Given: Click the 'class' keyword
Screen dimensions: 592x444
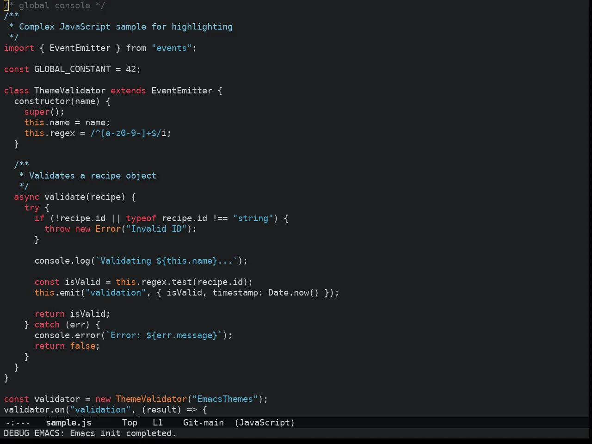Looking at the screenshot, I should [16, 91].
